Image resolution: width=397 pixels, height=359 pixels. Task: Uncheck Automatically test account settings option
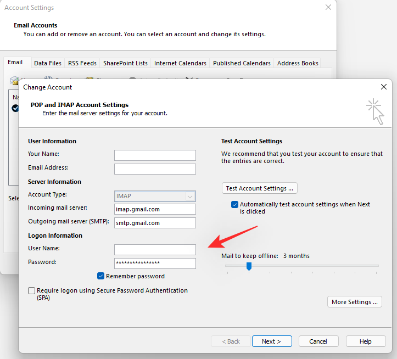(x=235, y=204)
